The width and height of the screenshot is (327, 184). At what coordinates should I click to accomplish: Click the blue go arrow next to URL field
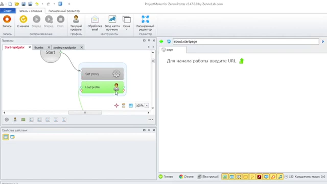pos(323,41)
